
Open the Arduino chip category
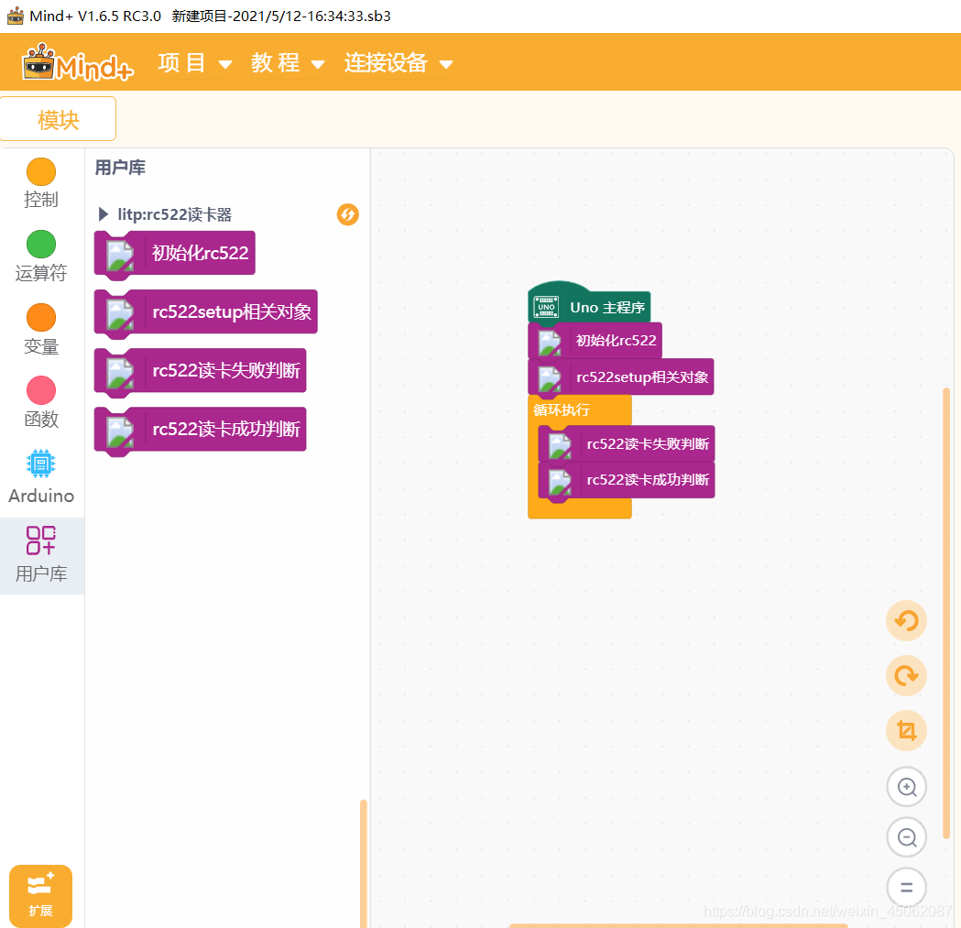coord(41,464)
